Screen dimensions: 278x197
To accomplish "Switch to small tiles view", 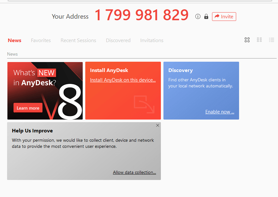I will coord(259,40).
